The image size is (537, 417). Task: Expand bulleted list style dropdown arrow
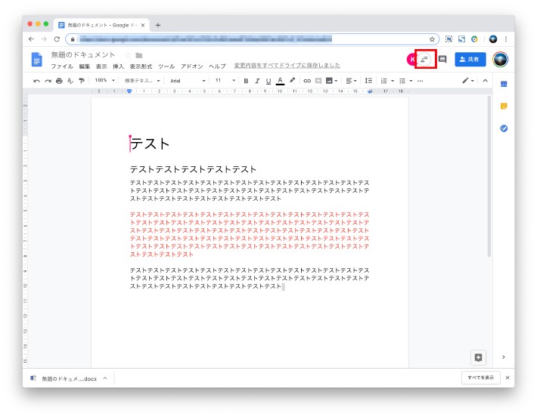[x=411, y=81]
